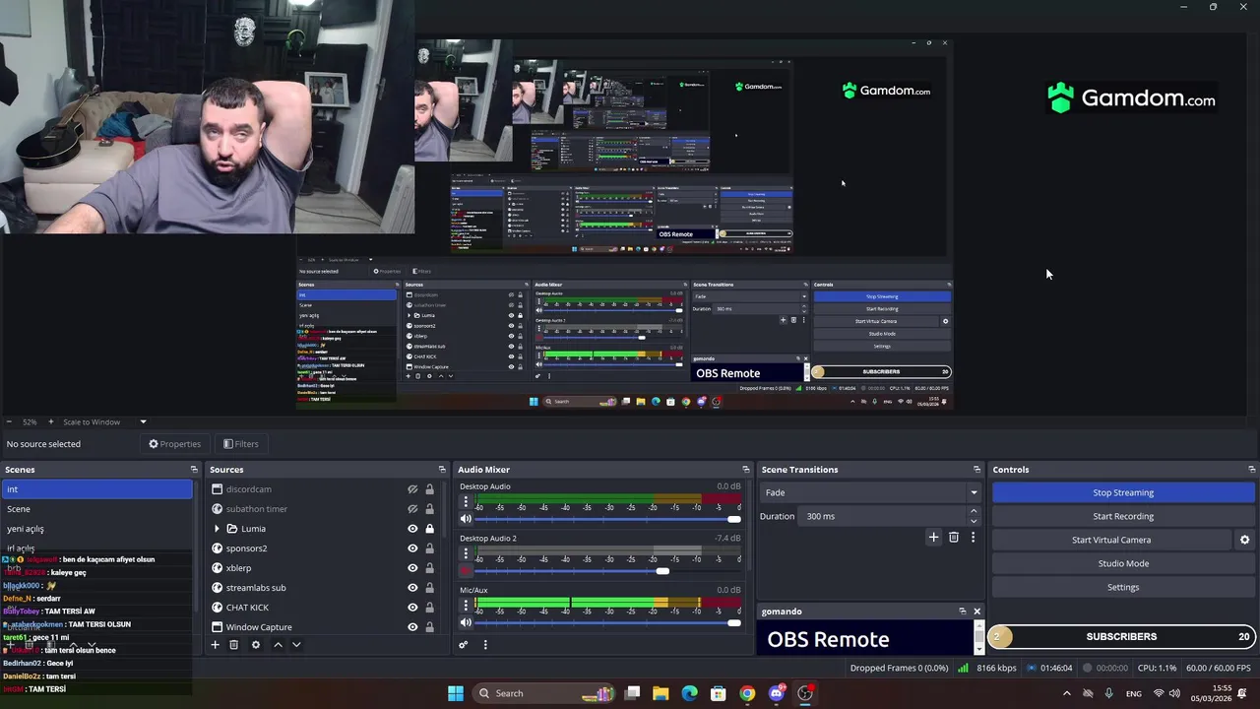Screen dimensions: 1260x709
Task: Open Audio Mixer toolbar three-dot menu
Action: pyautogui.click(x=485, y=645)
